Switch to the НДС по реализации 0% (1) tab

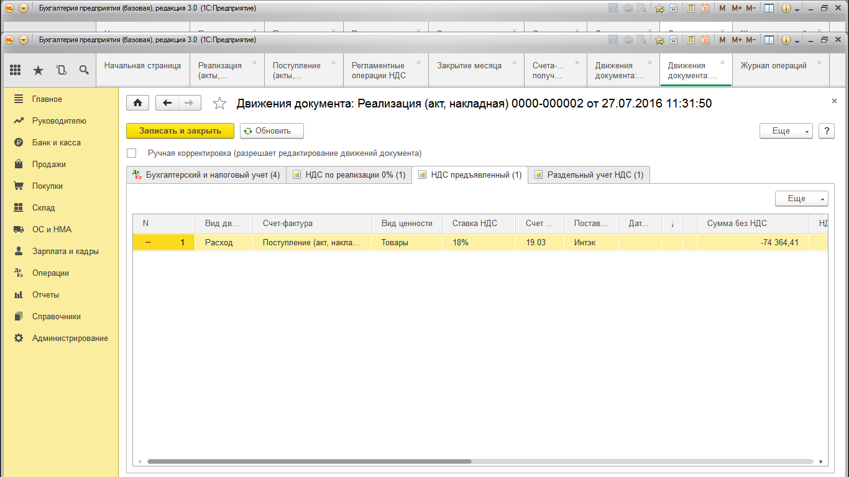[349, 175]
